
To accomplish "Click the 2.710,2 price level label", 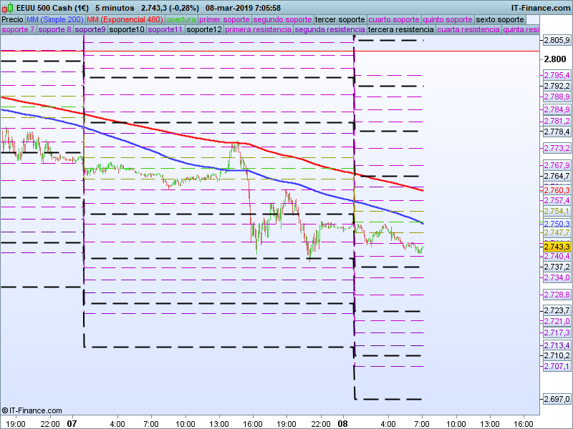I will tap(557, 355).
